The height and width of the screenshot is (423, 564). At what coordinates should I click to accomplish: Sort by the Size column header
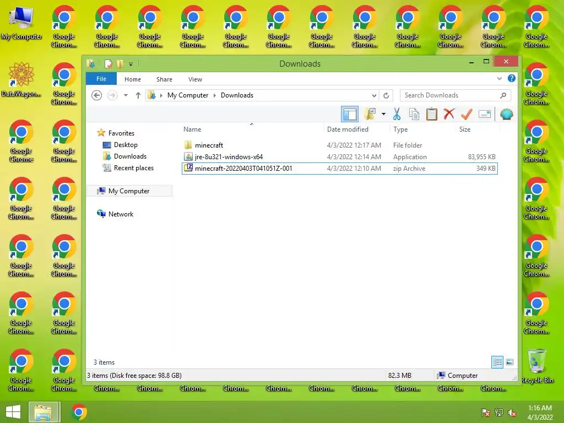pyautogui.click(x=478, y=129)
